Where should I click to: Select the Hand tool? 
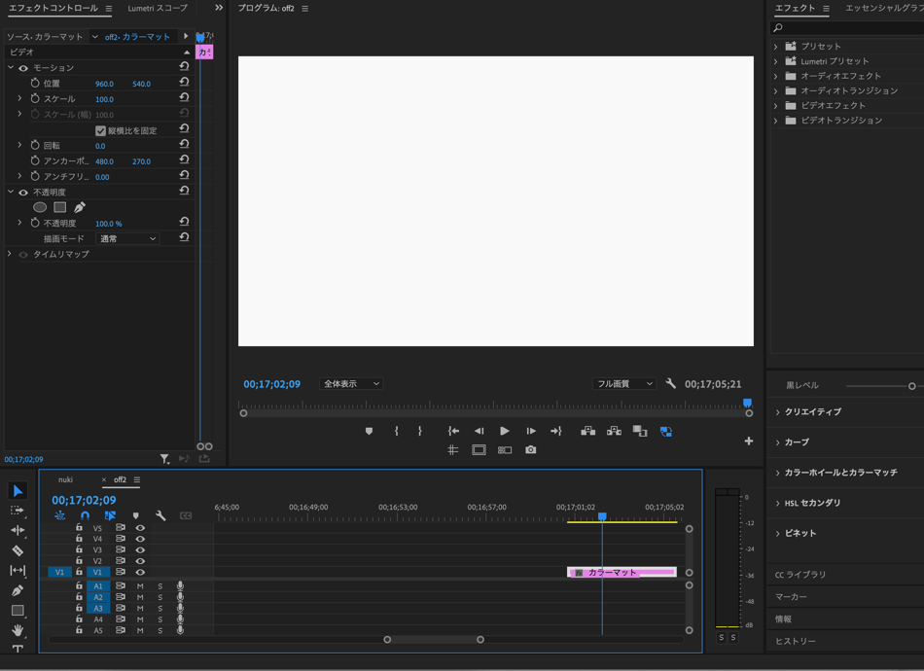(x=18, y=630)
